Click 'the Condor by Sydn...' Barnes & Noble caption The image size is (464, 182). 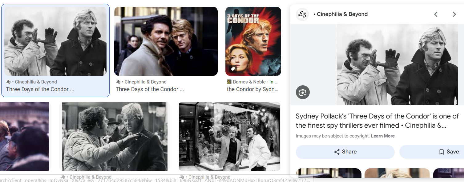(252, 89)
